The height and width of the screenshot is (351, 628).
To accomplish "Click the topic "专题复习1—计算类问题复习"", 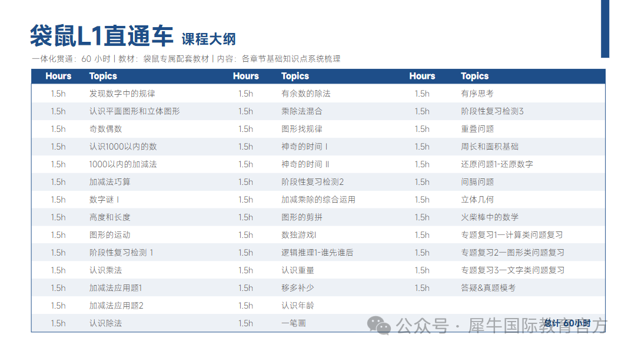I will click(x=512, y=235).
